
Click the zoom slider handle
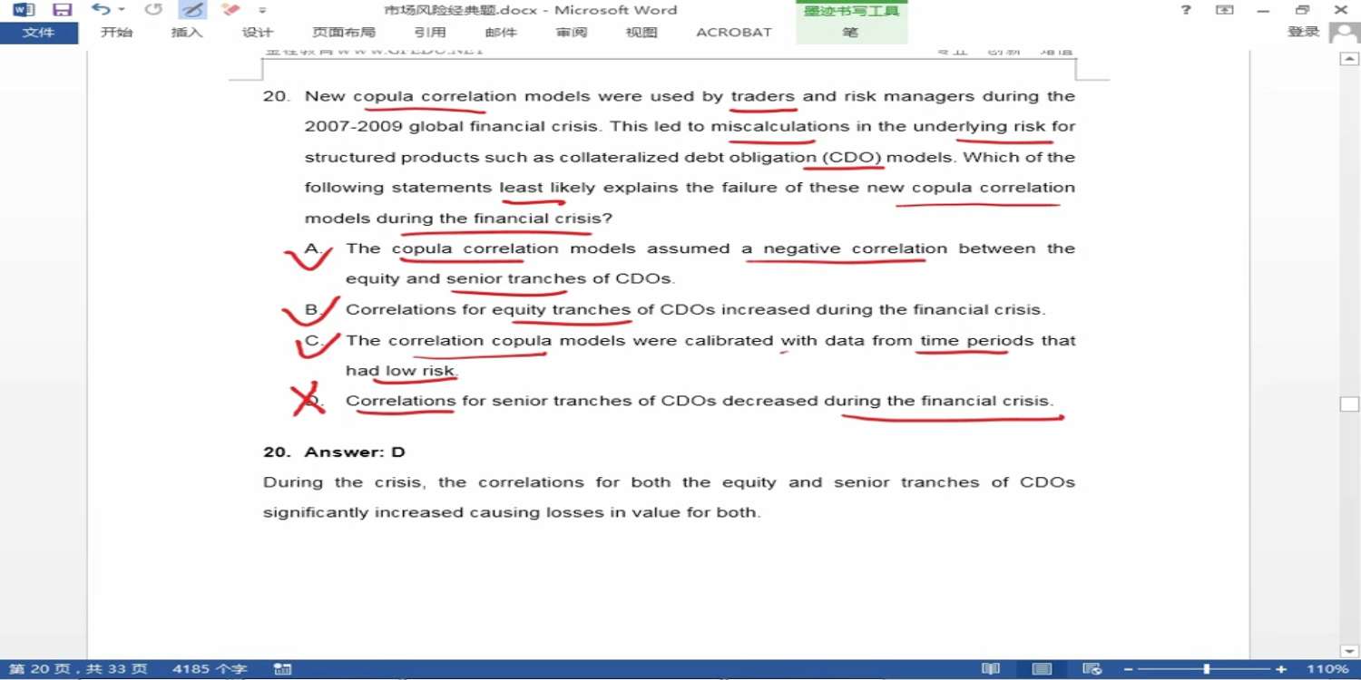(1206, 669)
